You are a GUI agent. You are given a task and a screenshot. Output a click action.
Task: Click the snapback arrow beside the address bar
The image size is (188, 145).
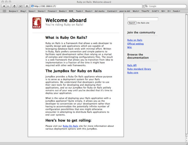click(x=143, y=6)
